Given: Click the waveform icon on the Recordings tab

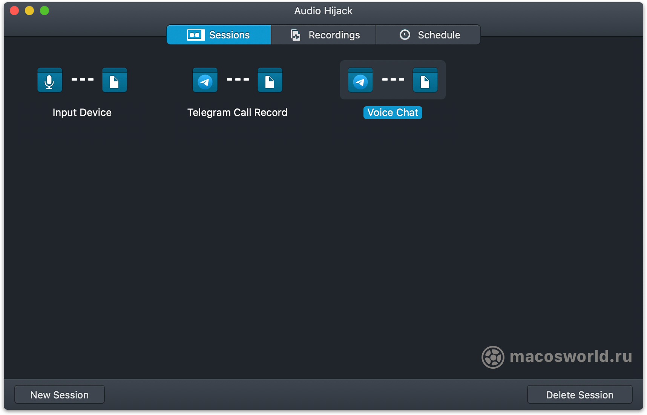Looking at the screenshot, I should tap(295, 35).
